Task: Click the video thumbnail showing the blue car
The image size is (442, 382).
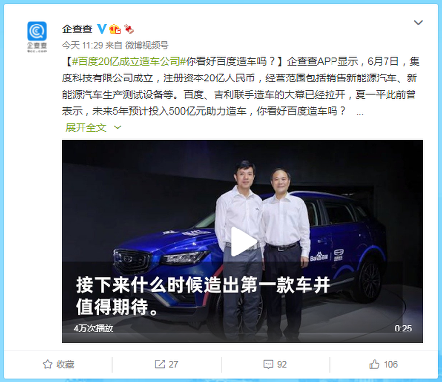Action: [243, 241]
